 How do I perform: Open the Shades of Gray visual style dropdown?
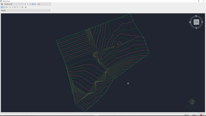coord(14,4)
